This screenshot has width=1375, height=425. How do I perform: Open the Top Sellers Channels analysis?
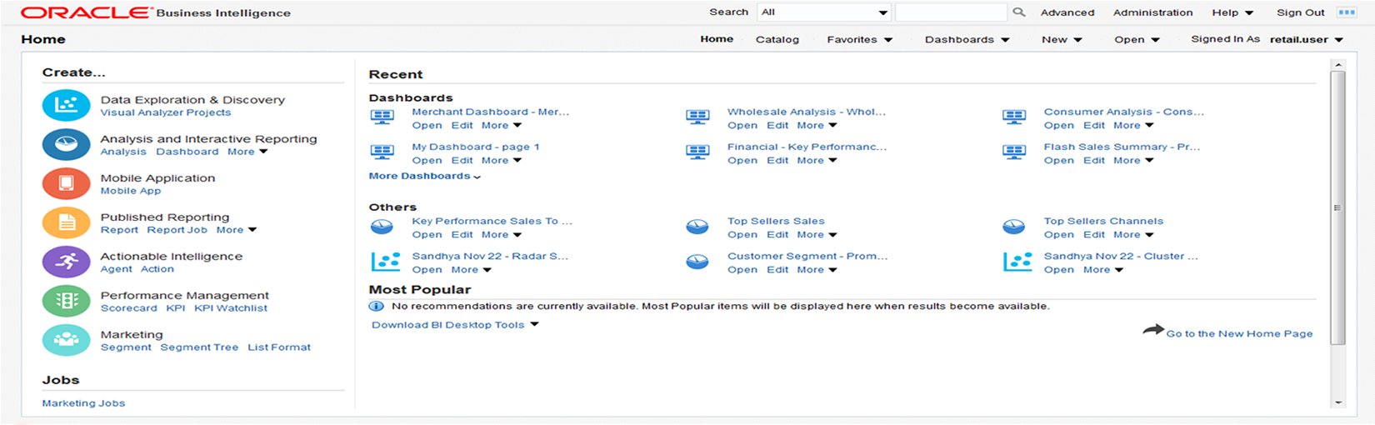tap(1059, 234)
